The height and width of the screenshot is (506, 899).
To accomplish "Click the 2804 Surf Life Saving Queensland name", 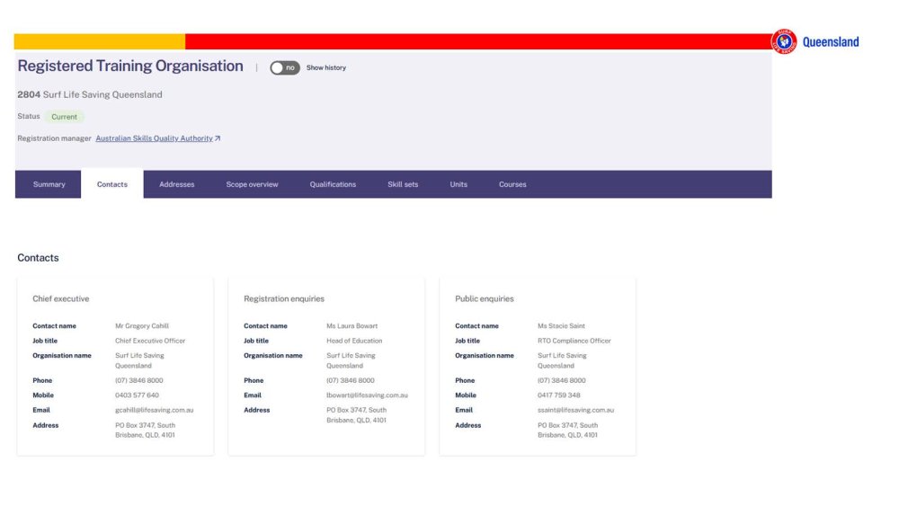I will 89,94.
